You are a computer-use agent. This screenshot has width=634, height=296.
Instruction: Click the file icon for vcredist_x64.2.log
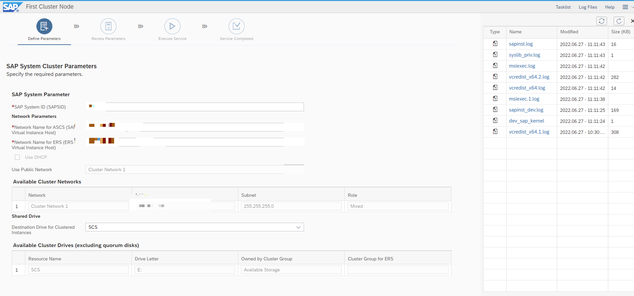(x=495, y=77)
